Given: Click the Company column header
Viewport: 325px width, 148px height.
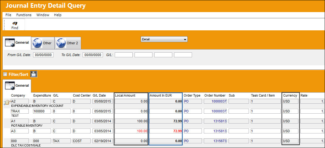Looking at the screenshot, I should 18,95.
